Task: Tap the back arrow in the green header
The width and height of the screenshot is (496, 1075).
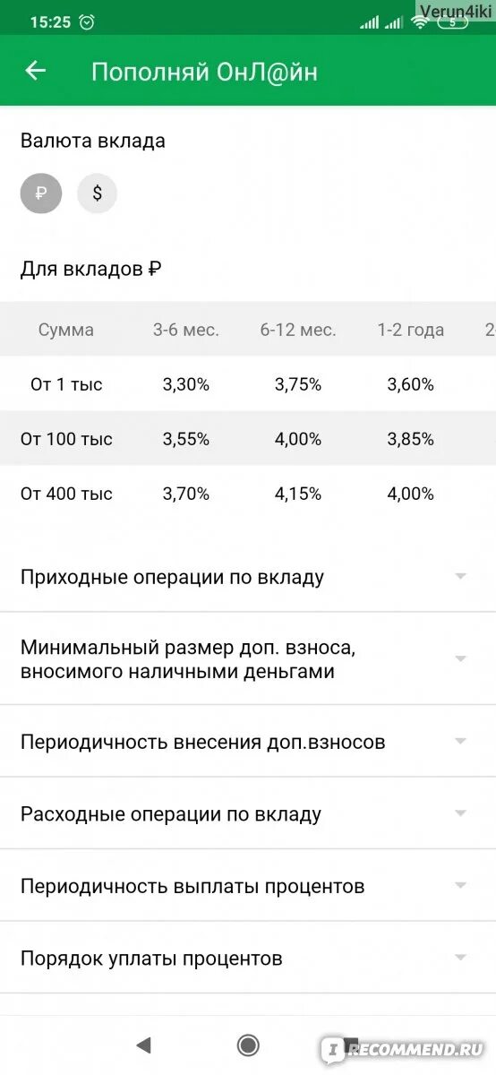Action: pyautogui.click(x=35, y=71)
